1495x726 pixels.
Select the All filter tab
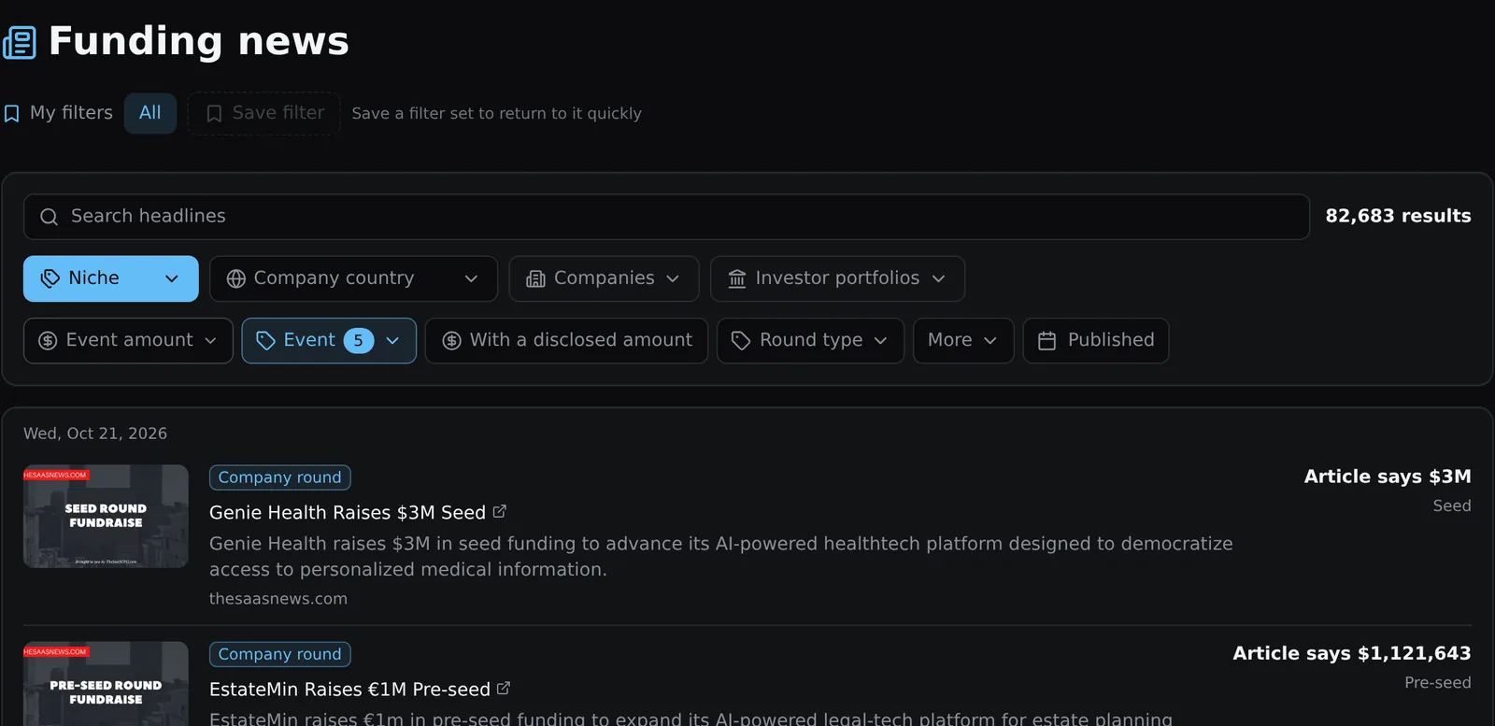(x=150, y=113)
